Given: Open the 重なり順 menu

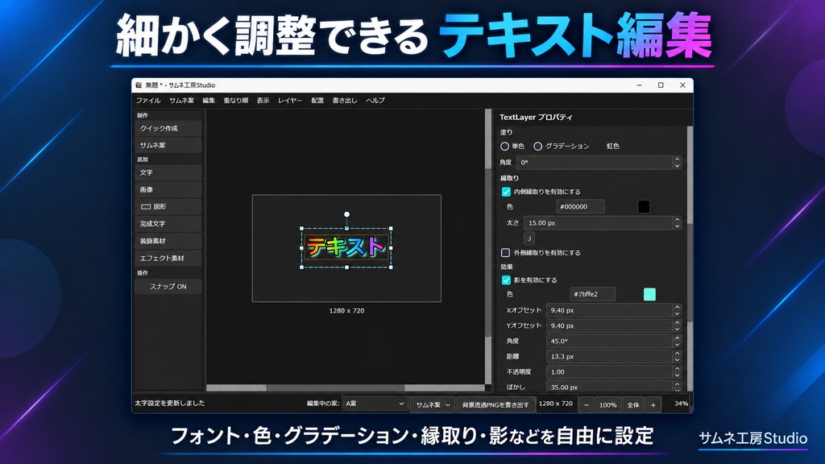Looking at the screenshot, I should [236, 101].
